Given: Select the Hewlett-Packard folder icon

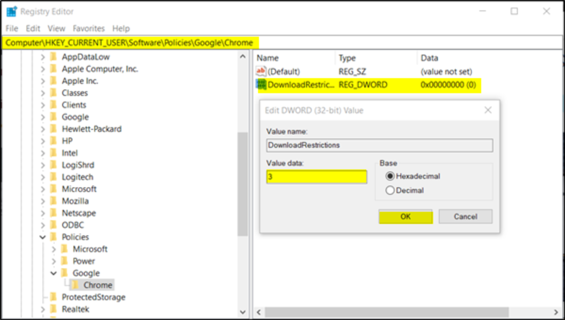Looking at the screenshot, I should tap(55, 129).
